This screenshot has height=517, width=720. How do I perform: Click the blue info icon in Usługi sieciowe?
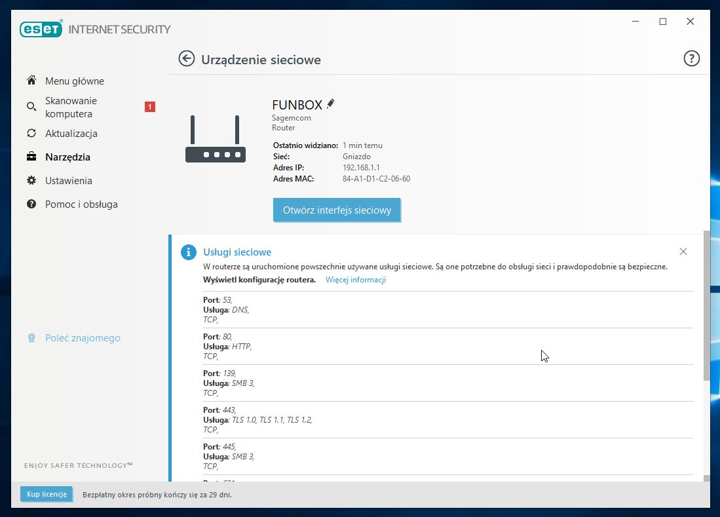tap(188, 252)
